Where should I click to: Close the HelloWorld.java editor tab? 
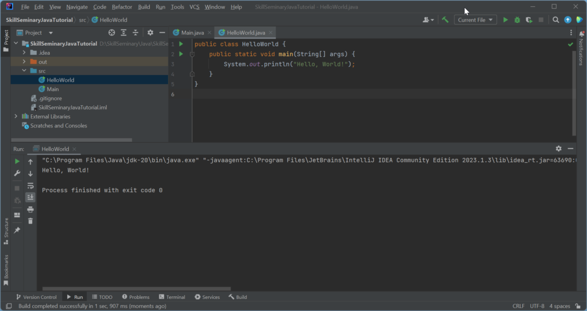(x=271, y=33)
